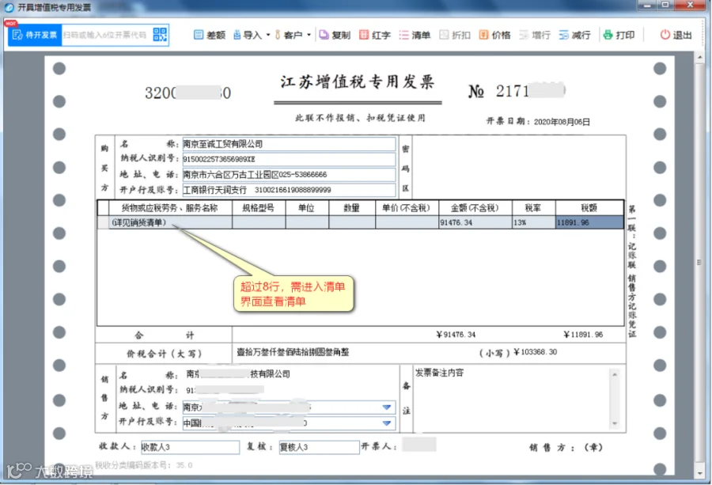Open the 差额 (difference) tool
Screen dimensions: 712x485
[x=210, y=35]
